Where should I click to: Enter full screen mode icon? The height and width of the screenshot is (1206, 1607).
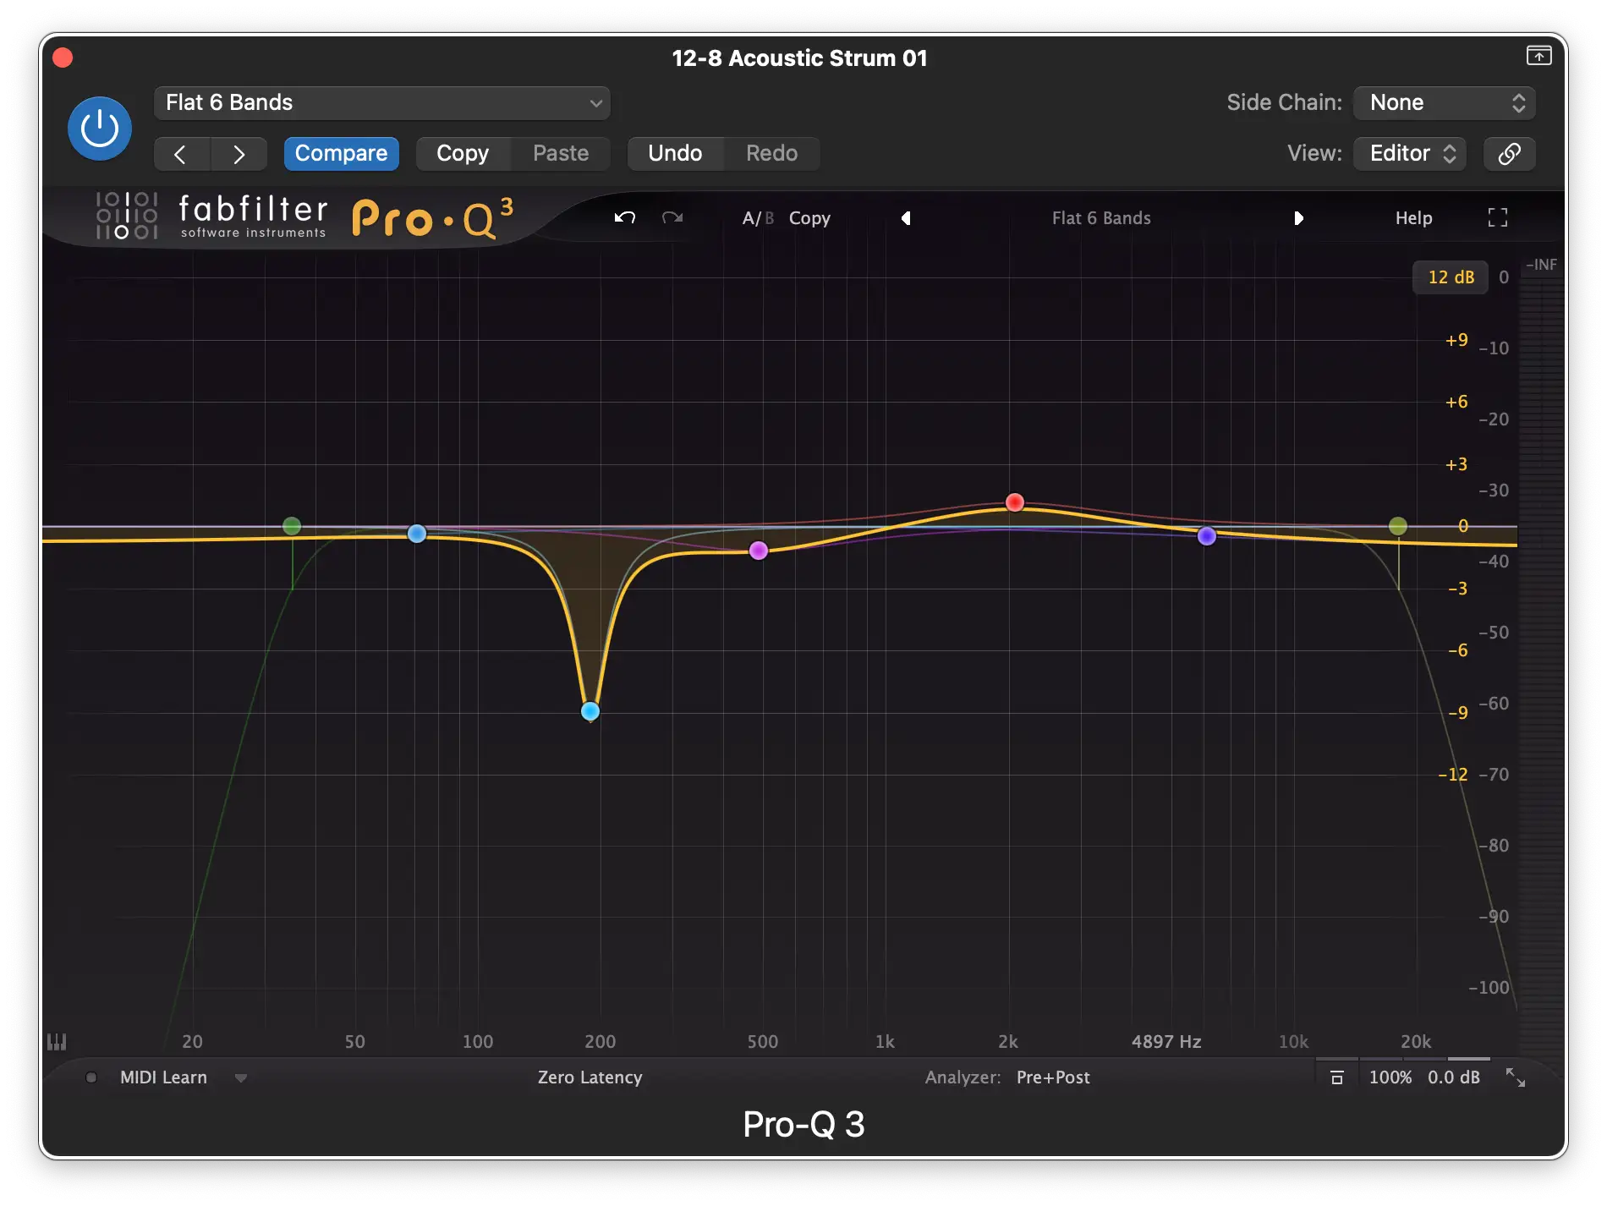(1497, 218)
